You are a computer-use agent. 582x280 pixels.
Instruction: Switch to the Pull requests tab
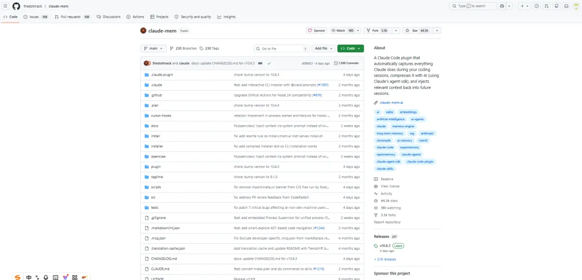pos(72,17)
